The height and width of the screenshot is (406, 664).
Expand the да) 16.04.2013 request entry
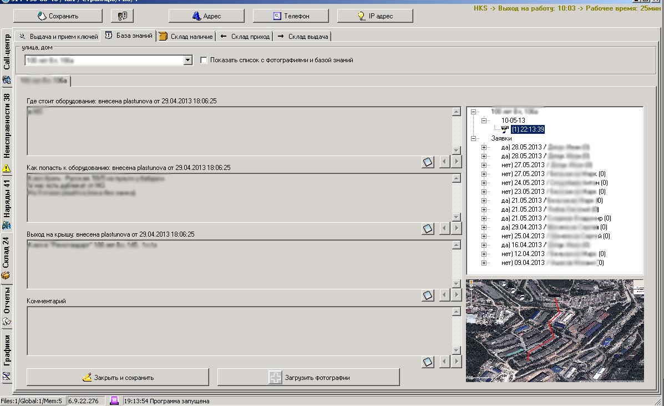pos(484,245)
